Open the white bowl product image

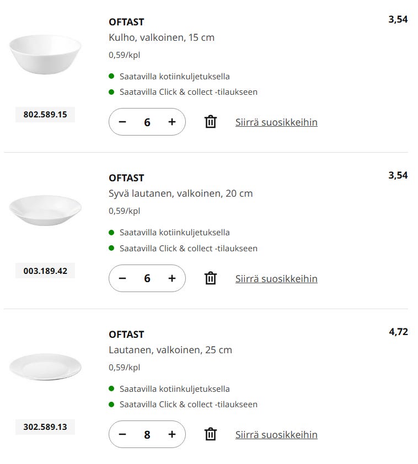(45, 53)
